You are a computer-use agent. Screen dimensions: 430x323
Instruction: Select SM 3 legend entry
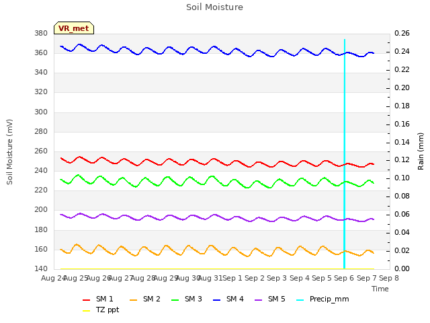187,299
